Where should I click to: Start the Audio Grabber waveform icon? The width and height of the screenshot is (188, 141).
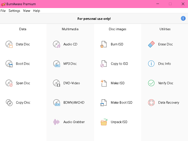[56, 122]
